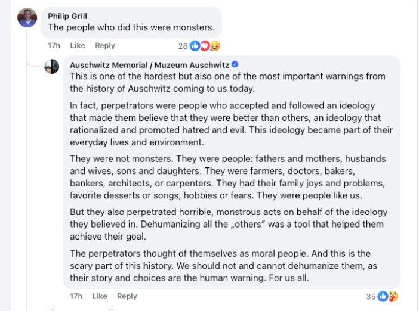Reply to the Auschwitz Memorial comment
The image size is (419, 311).
point(127,296)
